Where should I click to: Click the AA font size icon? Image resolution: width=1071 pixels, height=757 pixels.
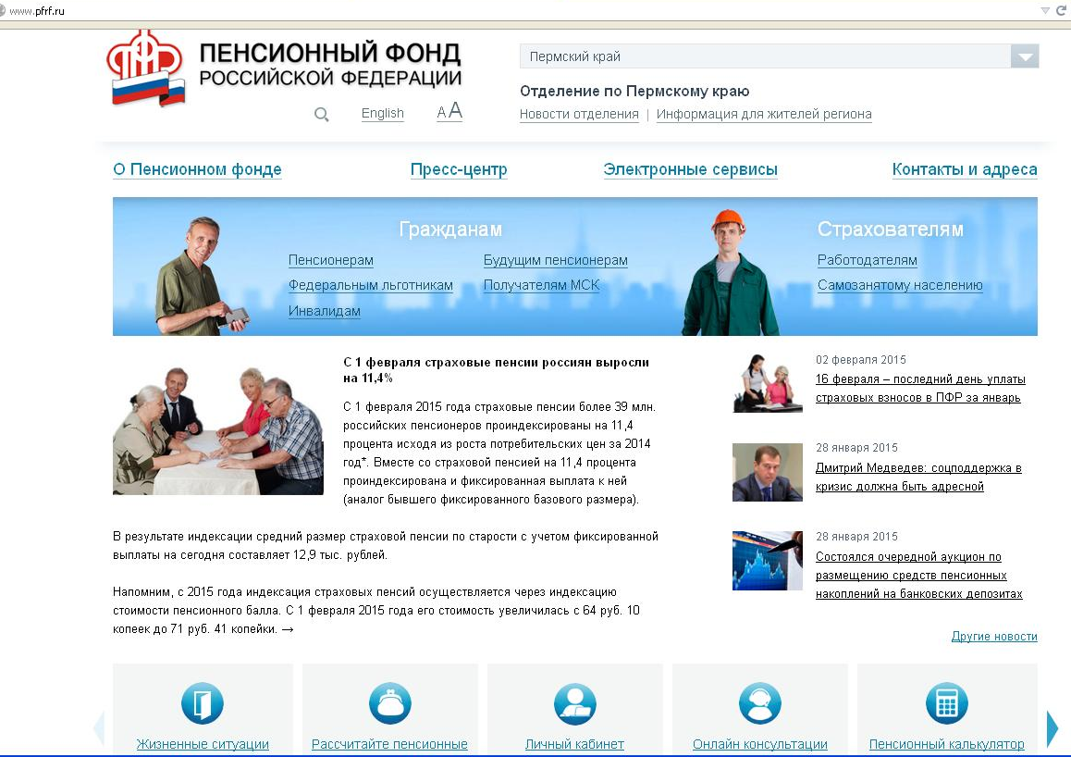(x=449, y=111)
